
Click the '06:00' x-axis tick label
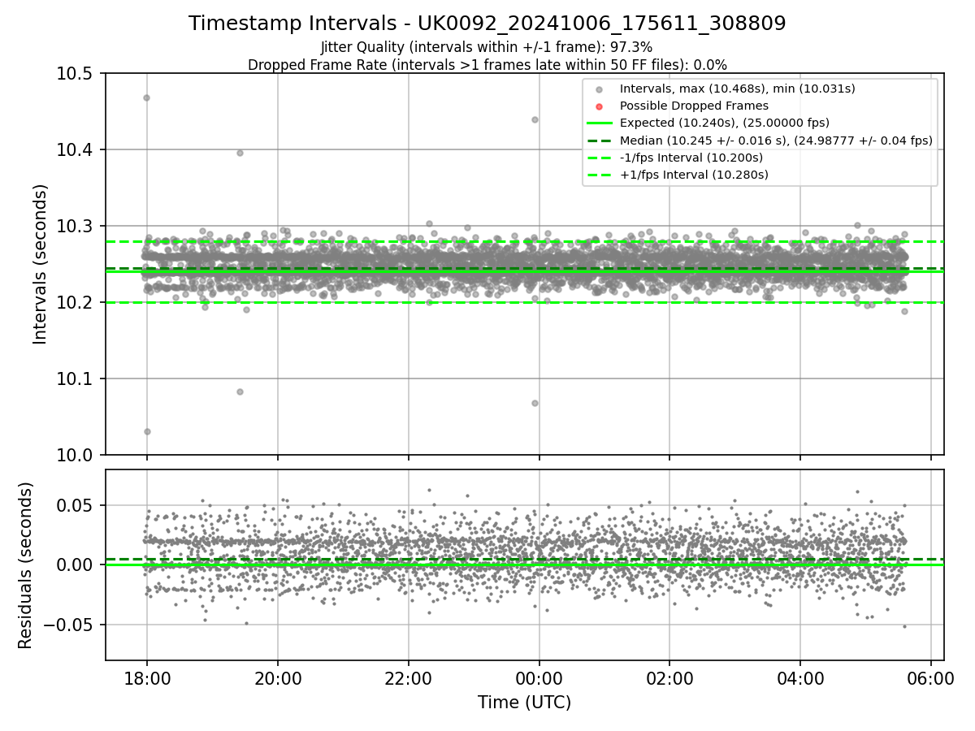click(931, 677)
